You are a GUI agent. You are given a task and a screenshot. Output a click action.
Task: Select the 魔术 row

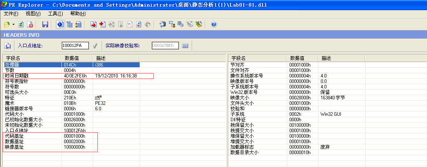point(72,103)
